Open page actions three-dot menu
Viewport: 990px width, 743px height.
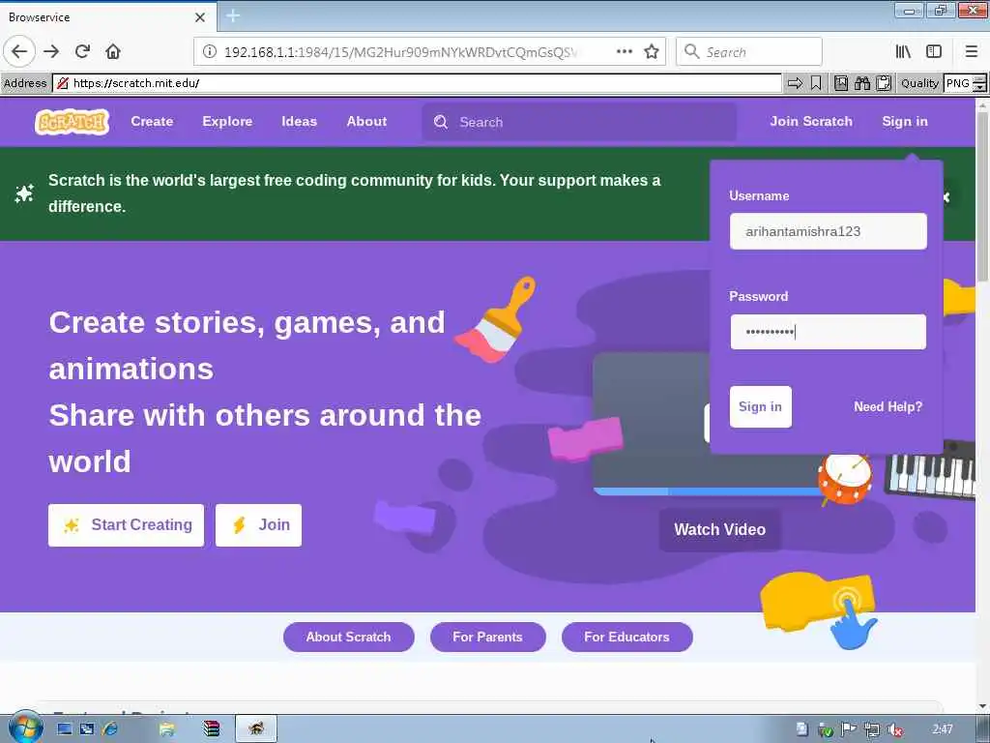pos(624,51)
